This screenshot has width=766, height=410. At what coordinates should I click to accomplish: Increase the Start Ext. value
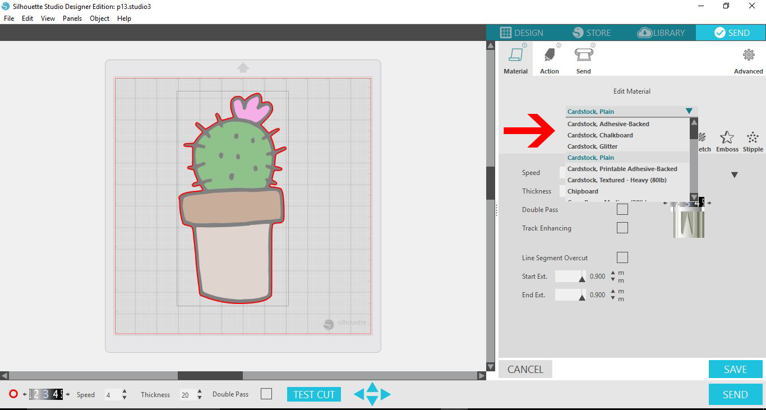point(613,273)
